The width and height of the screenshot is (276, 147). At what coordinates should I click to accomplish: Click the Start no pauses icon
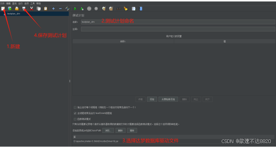click(x=82, y=8)
